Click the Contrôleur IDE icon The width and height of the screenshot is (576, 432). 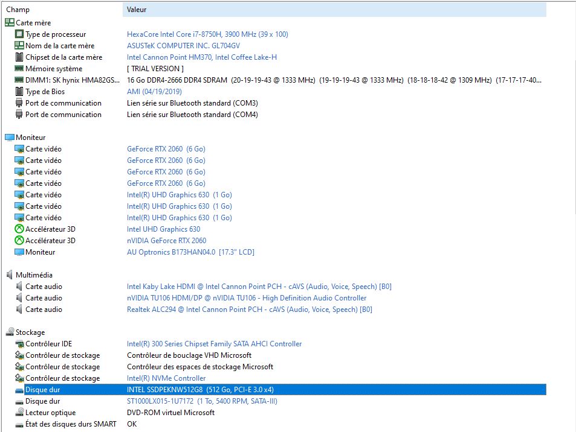[19, 344]
